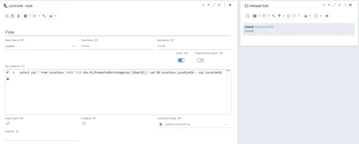
Task: Refresh the Parameters panel
Action: [x=324, y=5]
